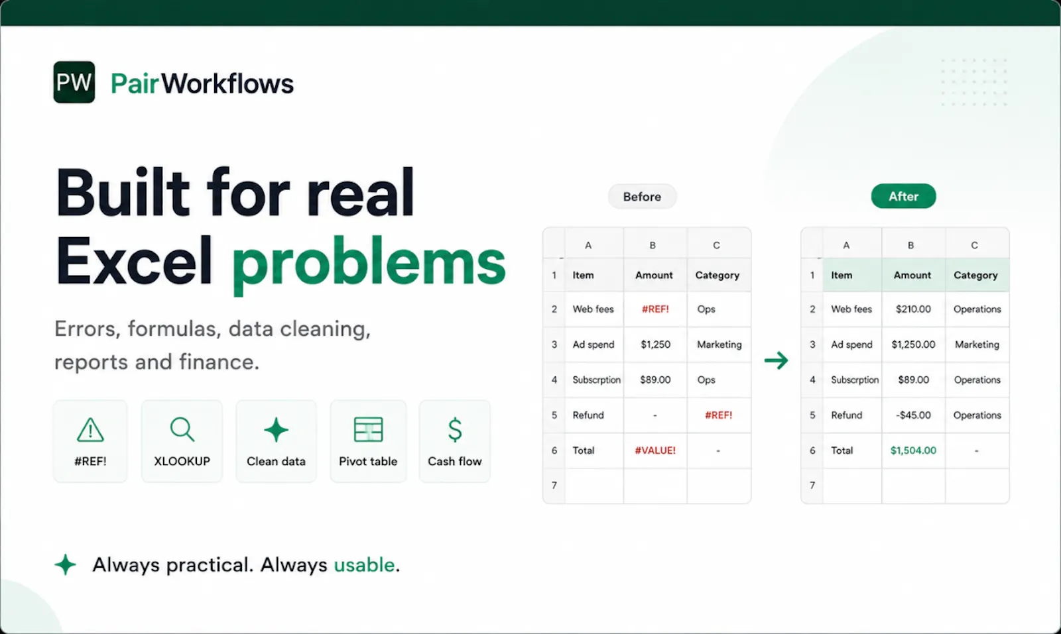1061x634 pixels.
Task: Click the #REF! error in Before Refund row
Action: pyautogui.click(x=718, y=415)
